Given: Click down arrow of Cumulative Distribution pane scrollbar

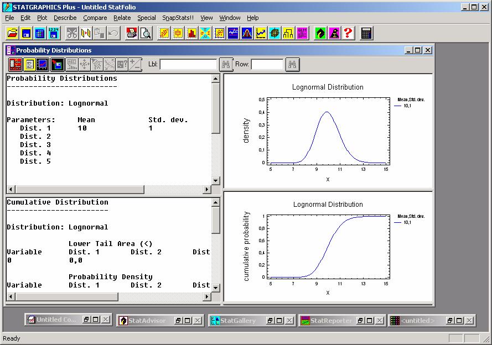Looking at the screenshot, I should (x=216, y=287).
